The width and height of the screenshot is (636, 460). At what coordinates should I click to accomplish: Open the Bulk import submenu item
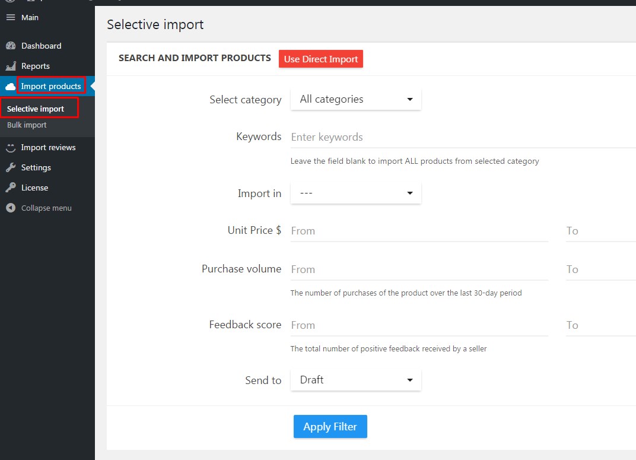pos(27,125)
